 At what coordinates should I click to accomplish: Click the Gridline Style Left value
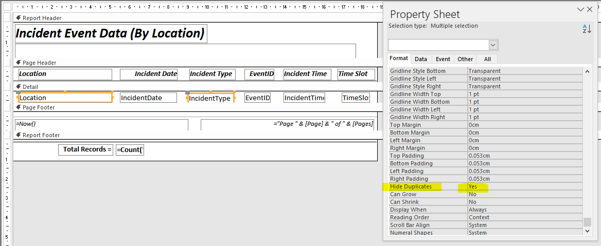pyautogui.click(x=525, y=79)
